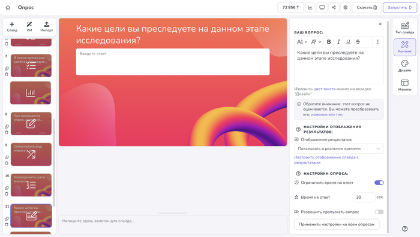Viewport: 420px width, 237px height.
Task: Click the settings panel scrollbar
Action: pos(388,127)
